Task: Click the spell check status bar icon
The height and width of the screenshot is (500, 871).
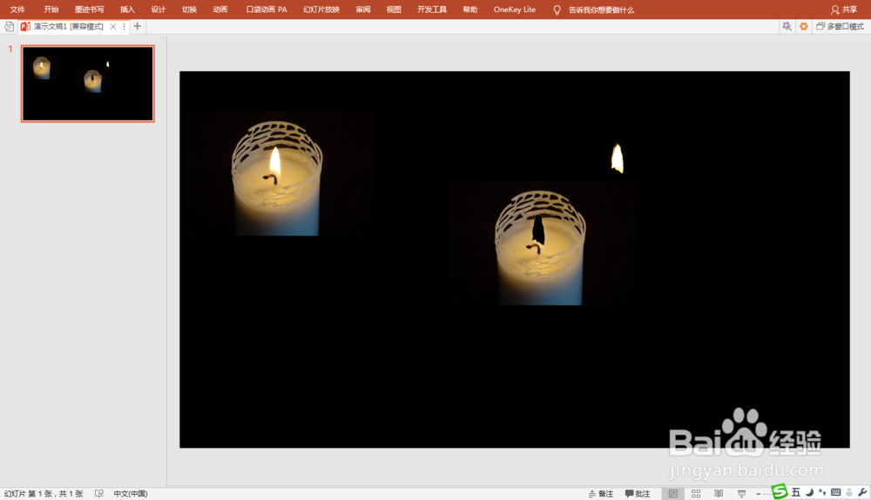Action: coord(99,493)
